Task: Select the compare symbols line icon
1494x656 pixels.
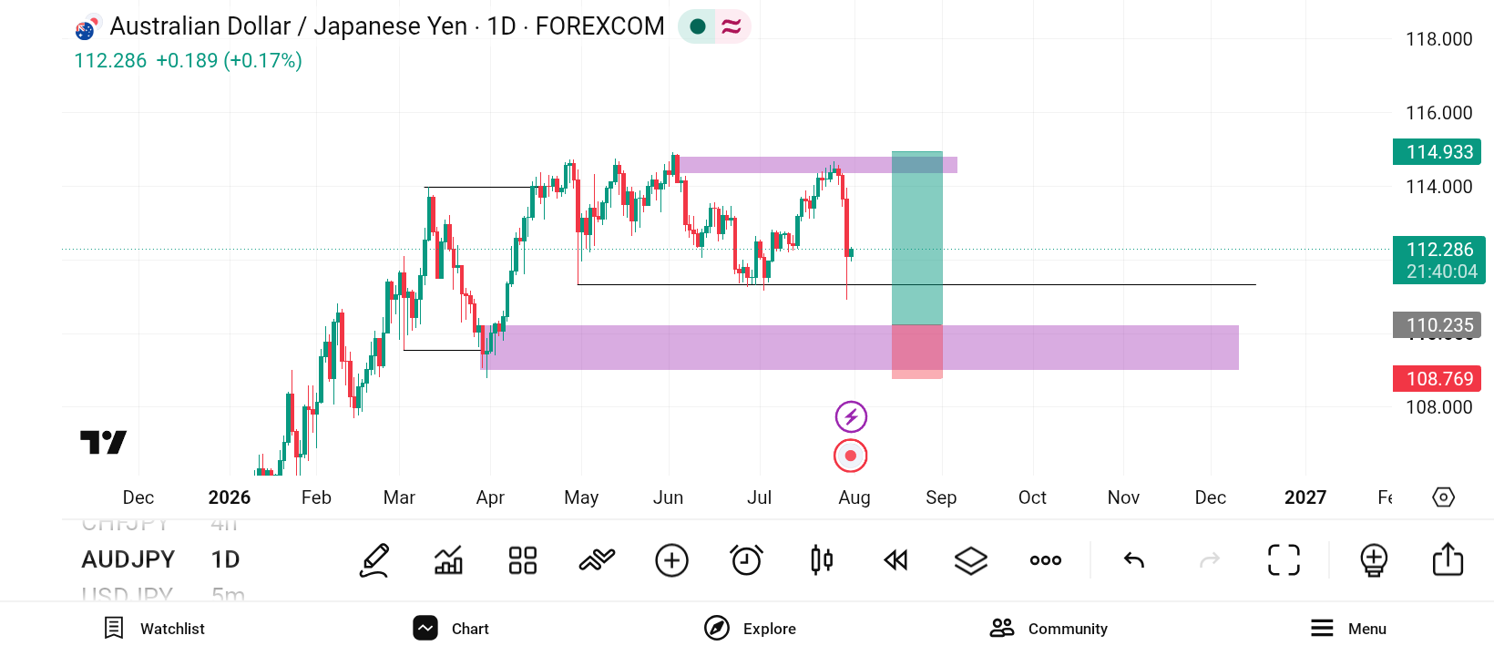Action: coord(598,560)
